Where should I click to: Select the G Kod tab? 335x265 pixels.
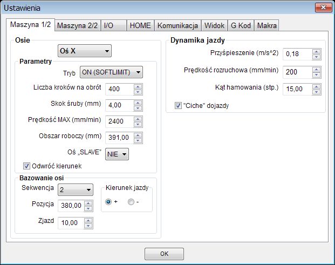point(241,26)
